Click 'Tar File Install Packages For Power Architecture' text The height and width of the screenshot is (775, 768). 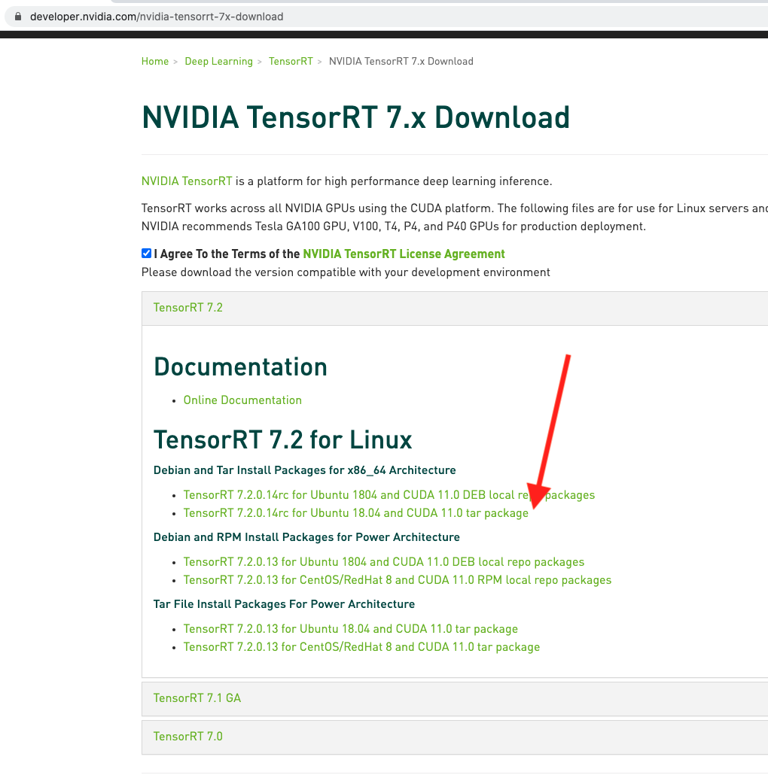[x=284, y=604]
